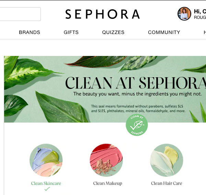Click the green checkmark under Clean Skincare
This screenshot has height=195, width=206.
47,189
